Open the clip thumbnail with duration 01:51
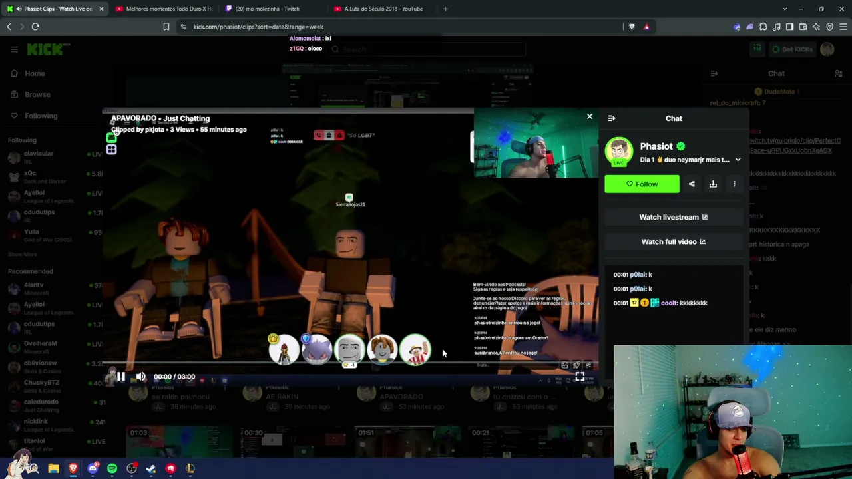The height and width of the screenshot is (479, 852). (407, 442)
